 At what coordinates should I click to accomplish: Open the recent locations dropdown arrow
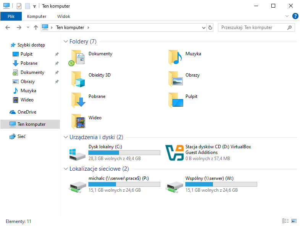click(x=28, y=27)
